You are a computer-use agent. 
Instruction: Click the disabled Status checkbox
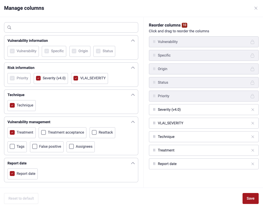(98, 51)
